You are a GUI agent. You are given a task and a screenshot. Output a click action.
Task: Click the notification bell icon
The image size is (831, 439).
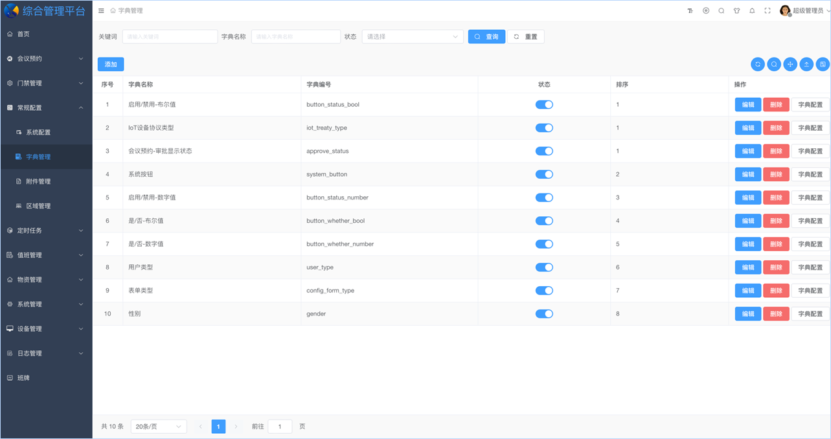(752, 10)
